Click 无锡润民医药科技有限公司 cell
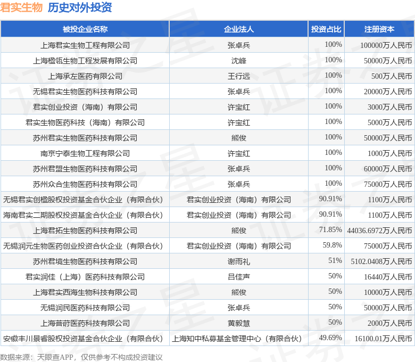Image resolution: width=415 pixels, height=362 pixels. pyautogui.click(x=85, y=308)
